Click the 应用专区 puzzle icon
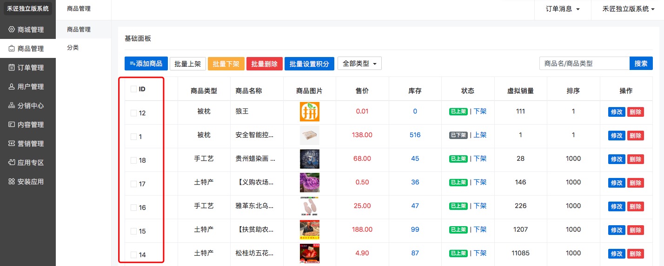664x266 pixels. (12, 163)
